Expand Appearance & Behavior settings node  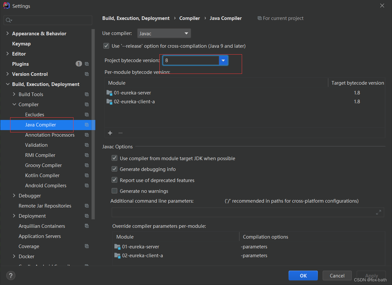pos(8,34)
